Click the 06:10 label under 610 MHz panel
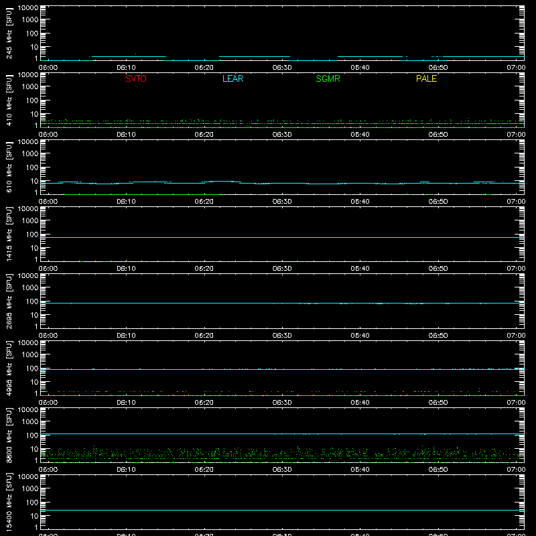 [126, 202]
